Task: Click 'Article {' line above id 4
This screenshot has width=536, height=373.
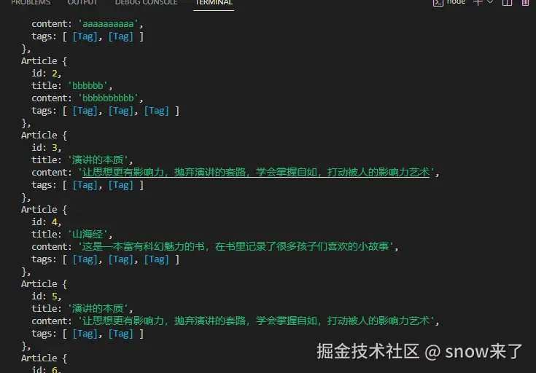Action: 44,210
